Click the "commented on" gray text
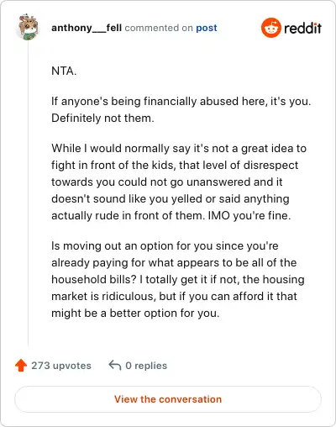Viewport: 336px width, 427px height. pos(159,28)
